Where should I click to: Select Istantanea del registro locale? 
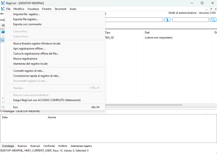click(x=30, y=63)
